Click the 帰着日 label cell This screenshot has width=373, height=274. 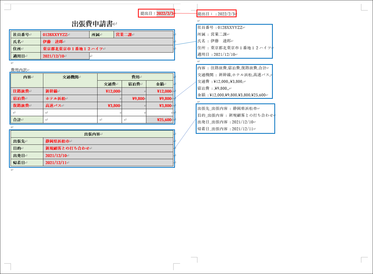tap(27, 163)
